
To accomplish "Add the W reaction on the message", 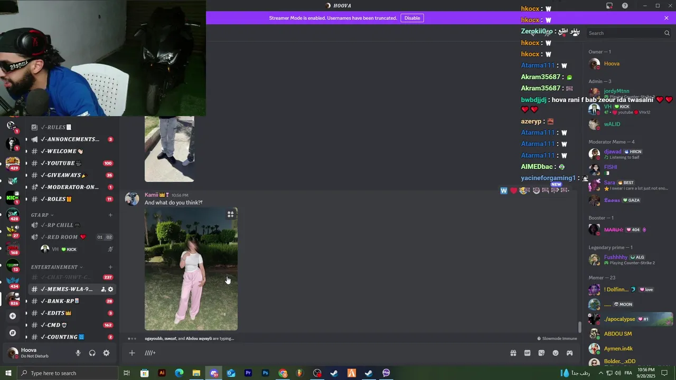I will tap(504, 191).
